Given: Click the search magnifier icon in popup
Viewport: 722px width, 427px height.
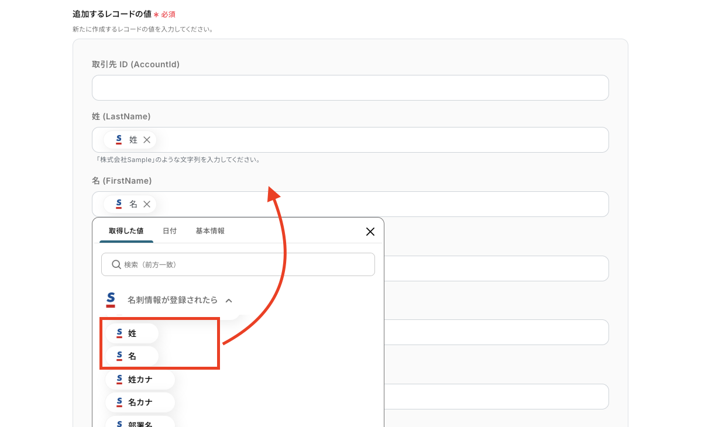Looking at the screenshot, I should [x=116, y=264].
